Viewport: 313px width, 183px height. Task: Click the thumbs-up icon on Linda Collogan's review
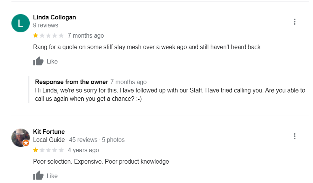(x=38, y=61)
